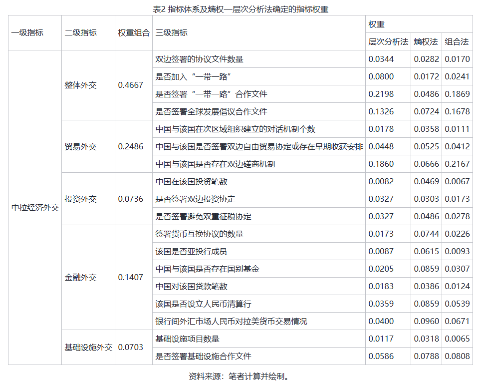Click the table title 表2 caption text
Image resolution: width=481 pixels, height=384 pixels.
240,9
